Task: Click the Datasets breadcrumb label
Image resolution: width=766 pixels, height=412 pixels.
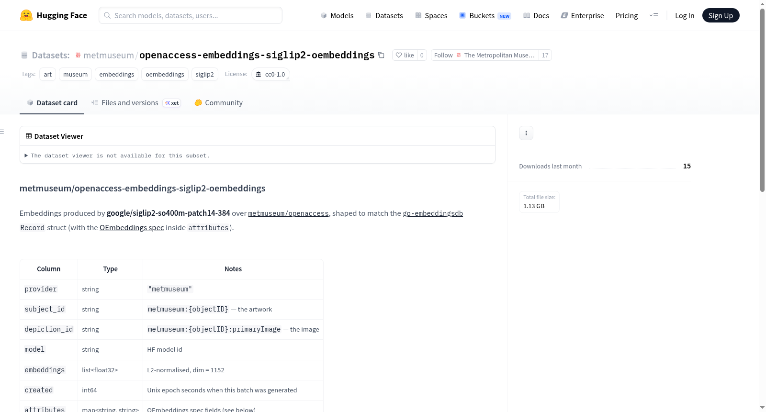Action: [x=51, y=55]
